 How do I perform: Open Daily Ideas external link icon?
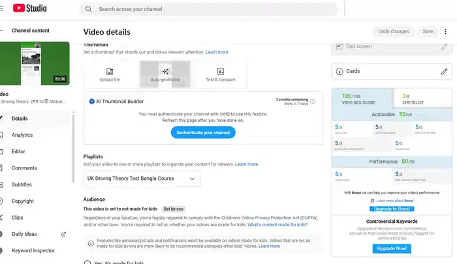[x=63, y=234]
